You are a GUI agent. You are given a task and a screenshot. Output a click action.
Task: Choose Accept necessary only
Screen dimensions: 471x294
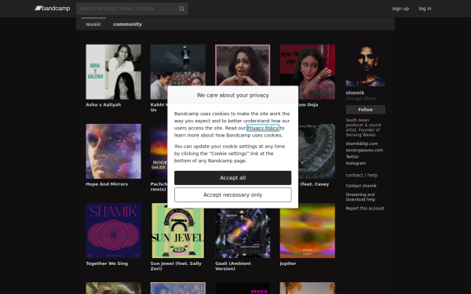coord(233,195)
